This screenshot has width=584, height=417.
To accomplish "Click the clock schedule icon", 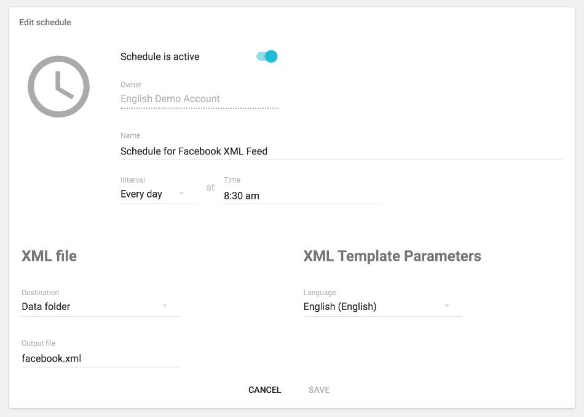I will click(x=58, y=87).
